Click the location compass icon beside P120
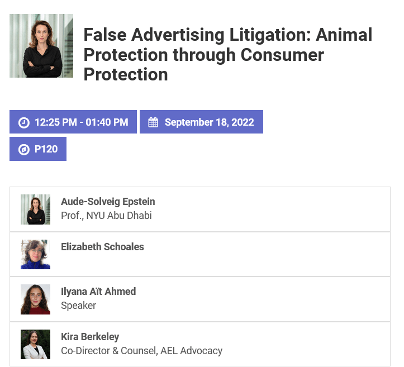The width and height of the screenshot is (404, 367). (x=24, y=150)
